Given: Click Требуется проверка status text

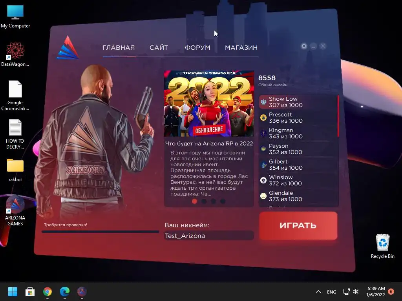Looking at the screenshot, I should coord(66,225).
